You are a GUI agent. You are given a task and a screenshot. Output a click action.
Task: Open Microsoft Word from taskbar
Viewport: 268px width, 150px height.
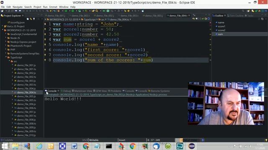click(74, 146)
